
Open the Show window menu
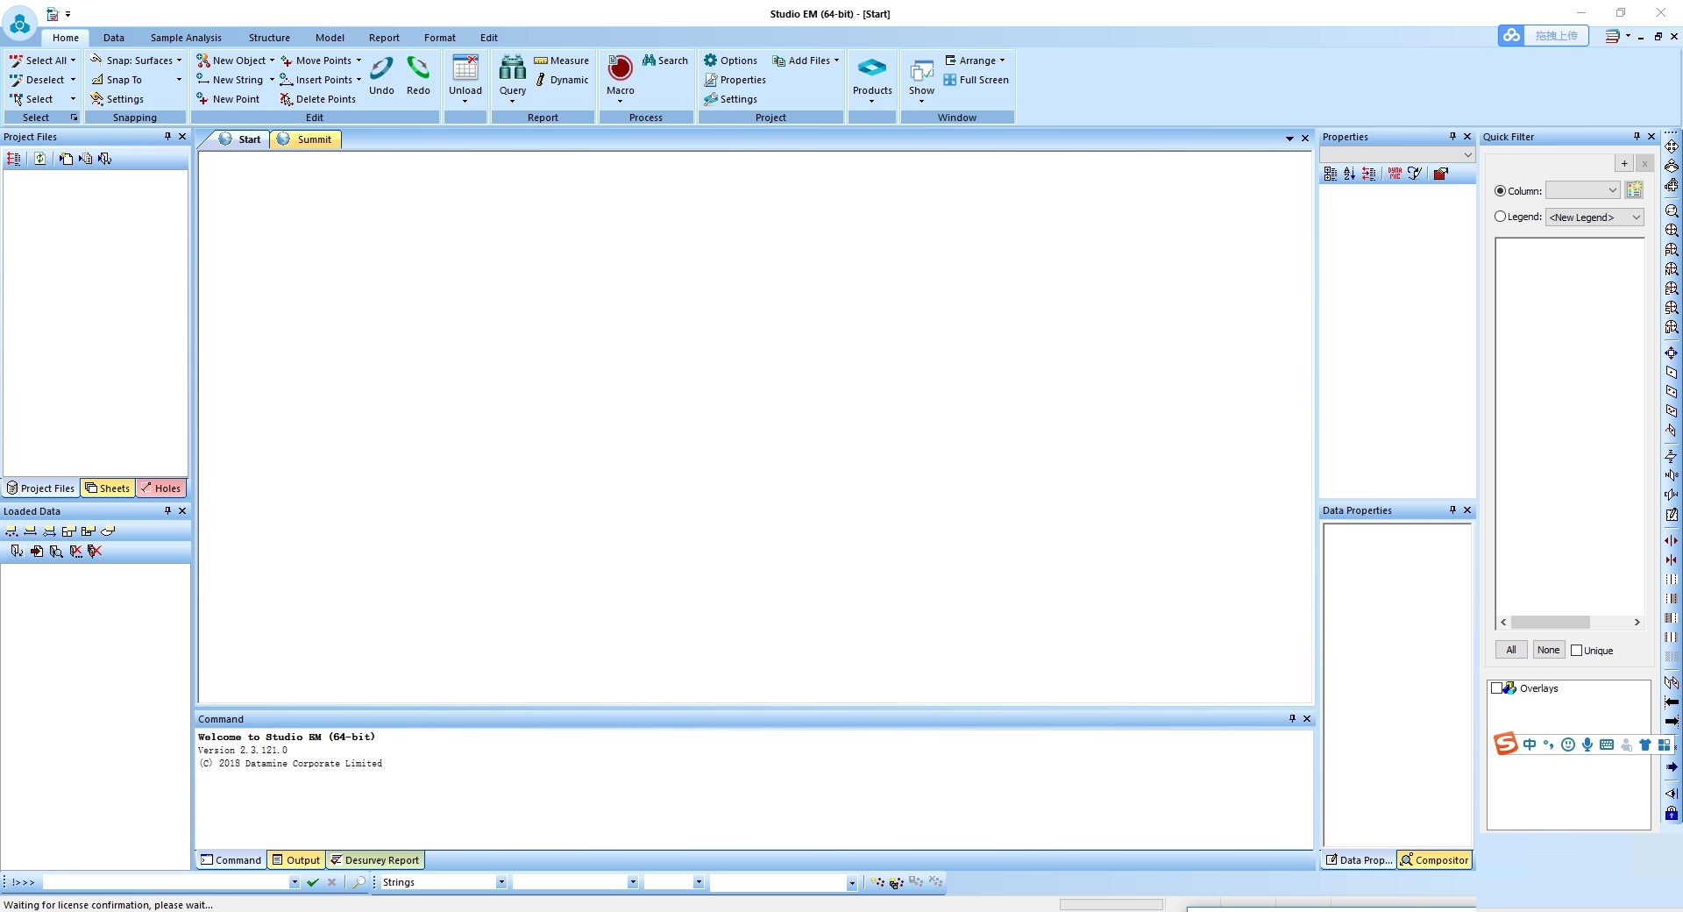921,78
